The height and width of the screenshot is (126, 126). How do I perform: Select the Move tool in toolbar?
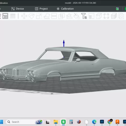[24, 16]
